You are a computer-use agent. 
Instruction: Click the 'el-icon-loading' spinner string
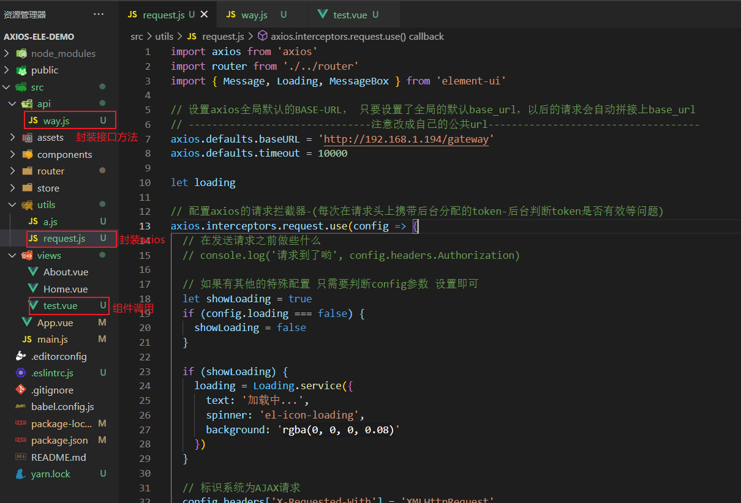click(x=309, y=415)
